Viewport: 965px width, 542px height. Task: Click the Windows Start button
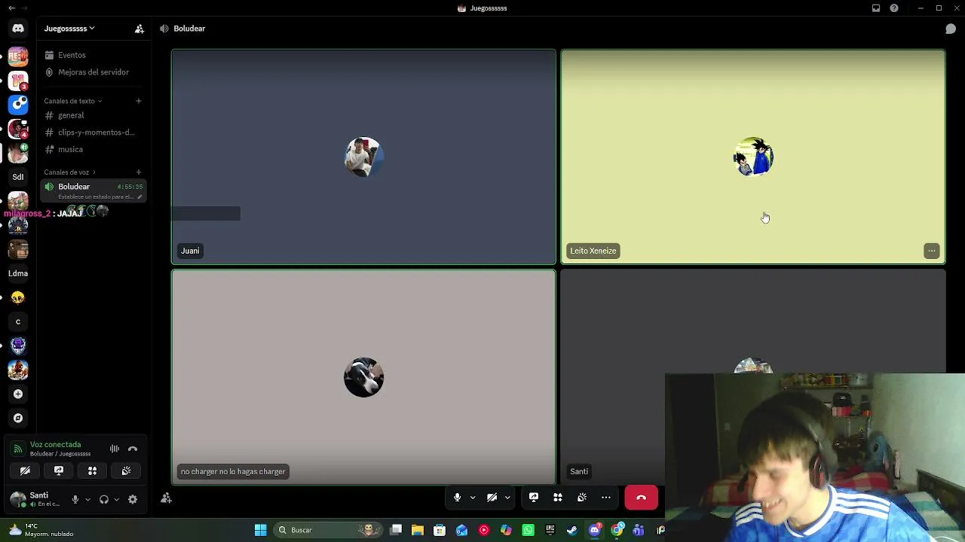pyautogui.click(x=260, y=530)
